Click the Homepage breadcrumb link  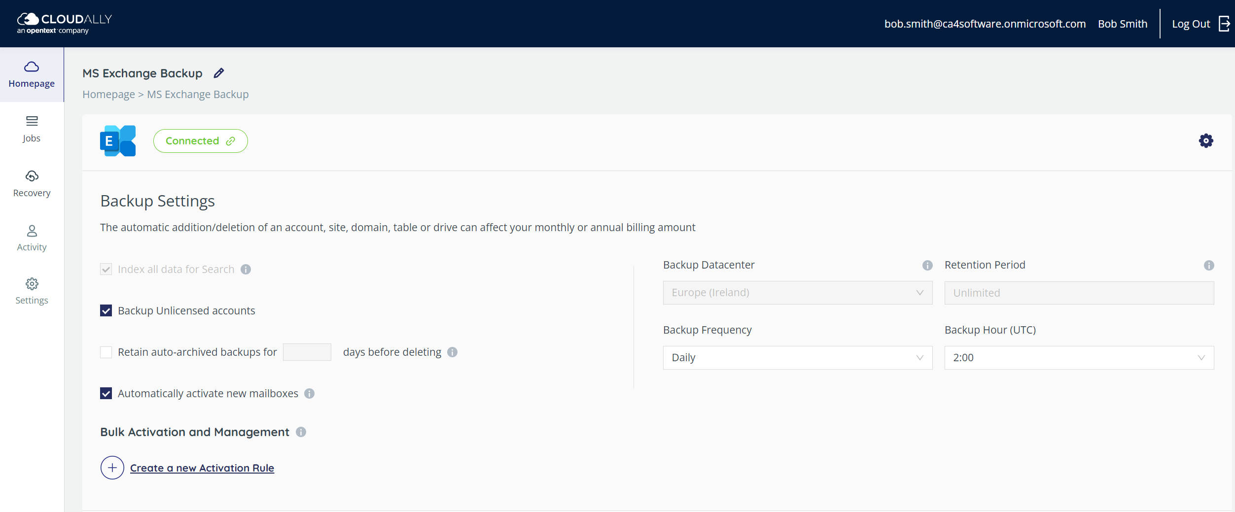108,94
